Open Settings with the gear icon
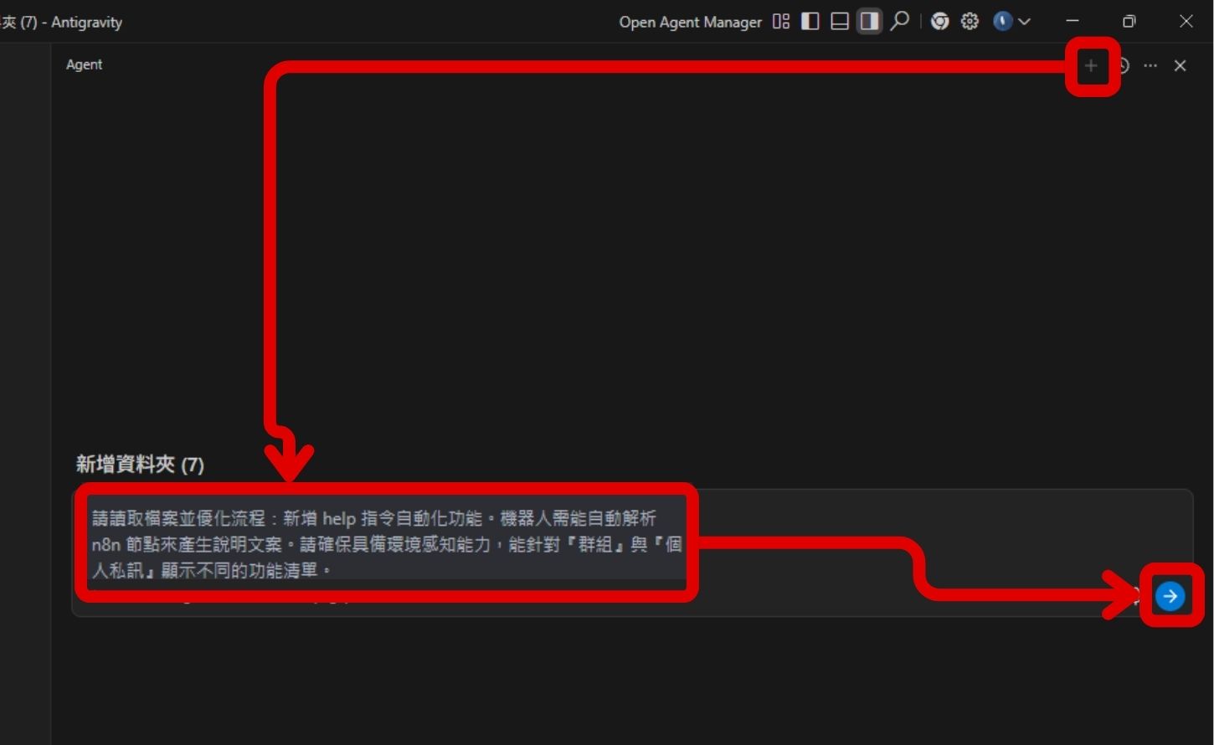 click(968, 22)
